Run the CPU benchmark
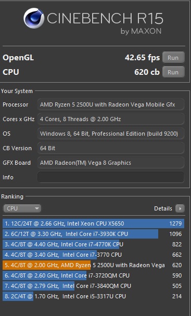This screenshot has width=191, height=316. tap(173, 72)
